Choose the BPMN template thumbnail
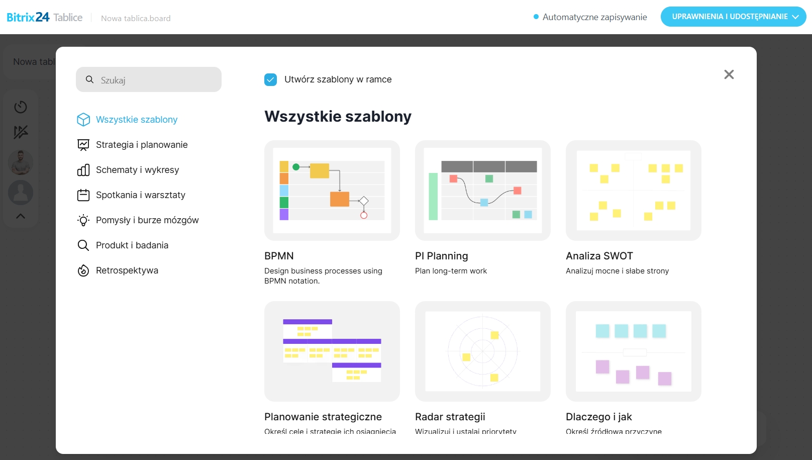This screenshot has width=812, height=460. click(x=332, y=191)
